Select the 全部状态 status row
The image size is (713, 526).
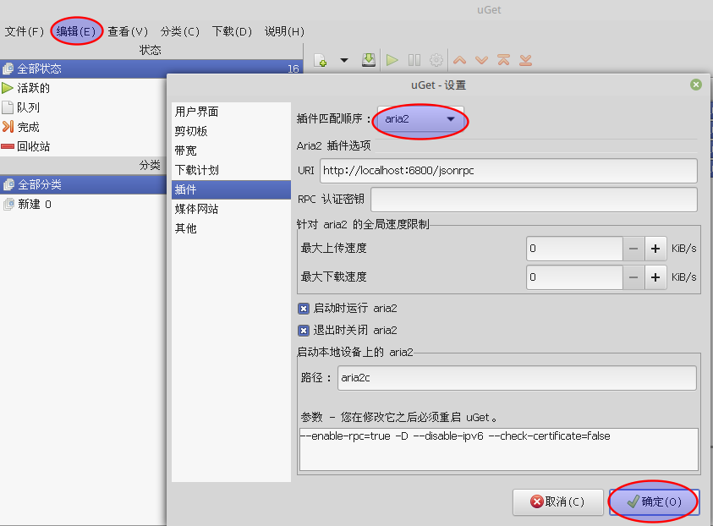(x=151, y=68)
